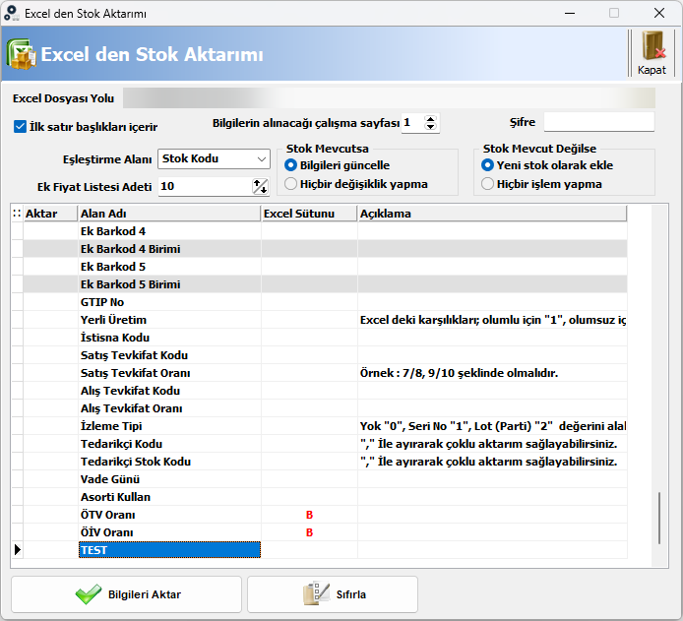Click the Örnek : 7/8, 9/10 description cell
683x621 pixels.
pyautogui.click(x=492, y=373)
